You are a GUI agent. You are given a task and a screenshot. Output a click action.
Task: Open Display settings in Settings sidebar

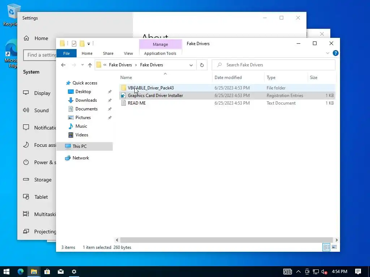point(38,93)
